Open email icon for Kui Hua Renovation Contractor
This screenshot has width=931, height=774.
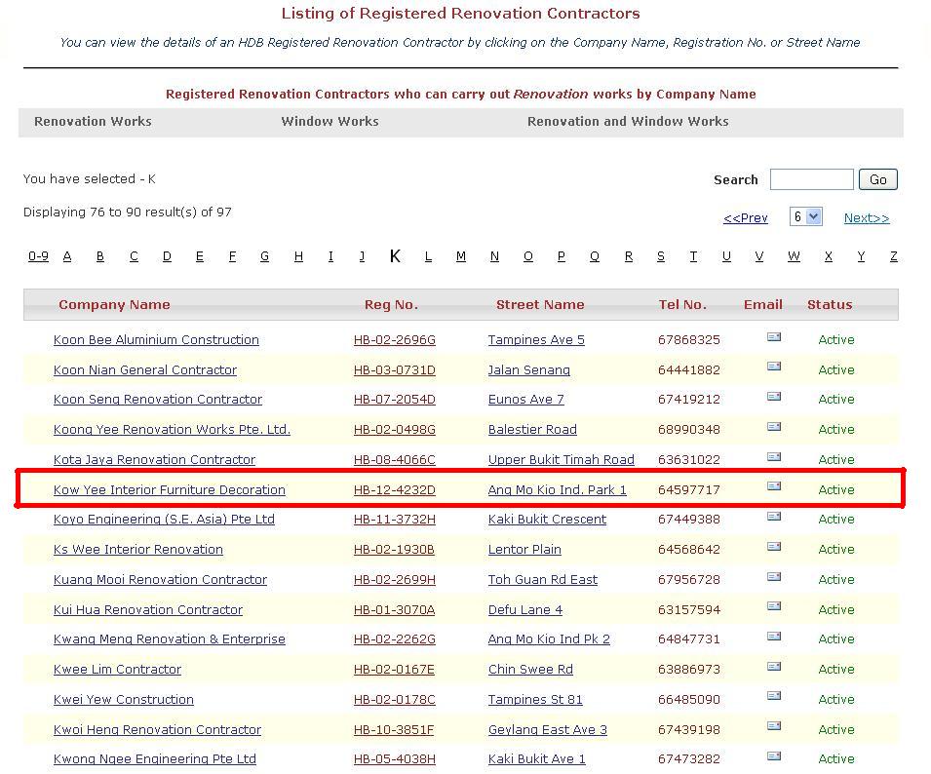(x=774, y=606)
